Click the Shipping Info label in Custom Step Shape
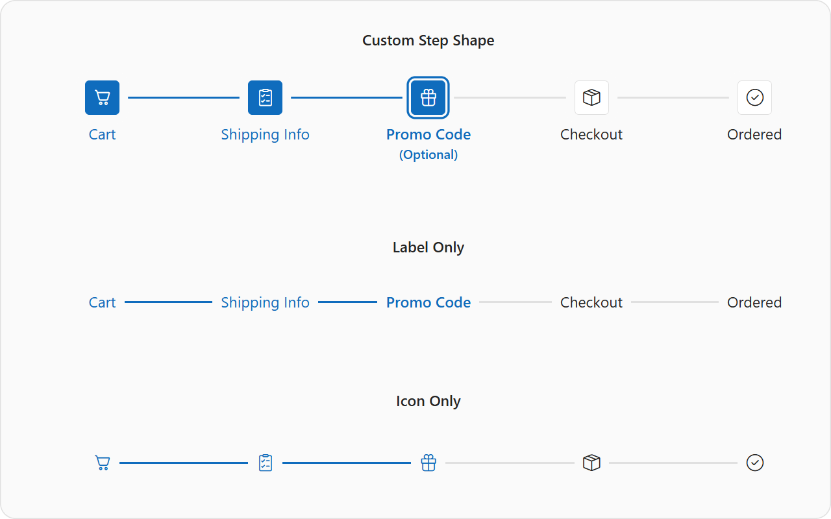 pos(265,134)
